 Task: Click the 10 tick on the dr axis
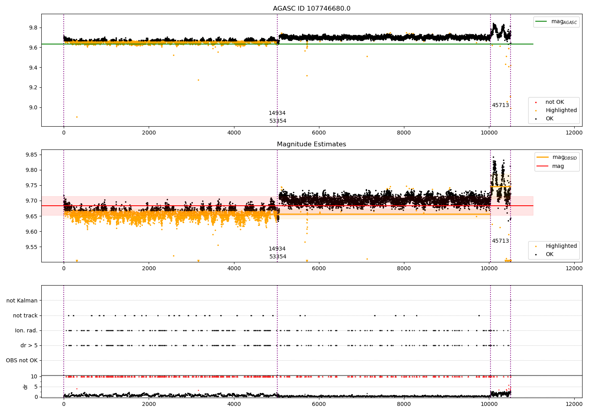pos(34,376)
